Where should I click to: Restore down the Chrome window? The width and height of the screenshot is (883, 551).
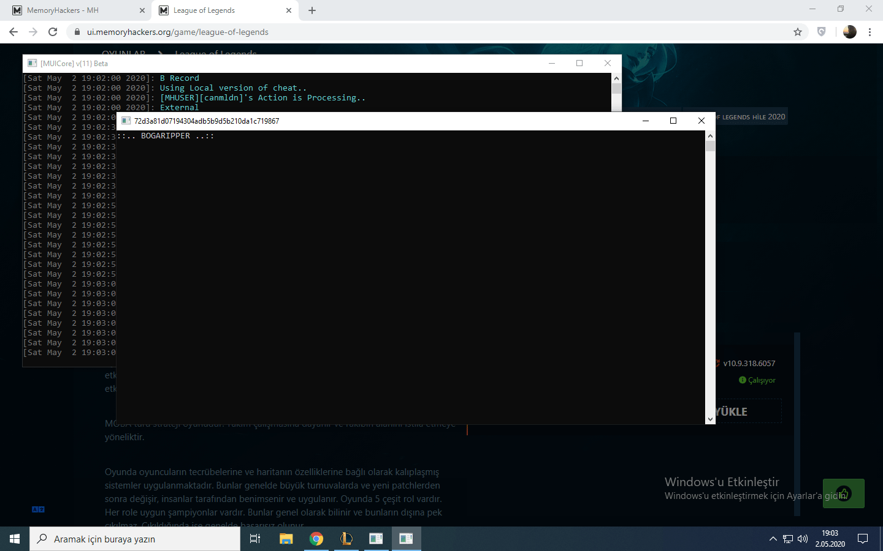(x=841, y=9)
